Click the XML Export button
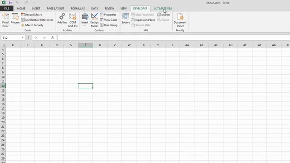290x163 pixels. [x=163, y=20]
